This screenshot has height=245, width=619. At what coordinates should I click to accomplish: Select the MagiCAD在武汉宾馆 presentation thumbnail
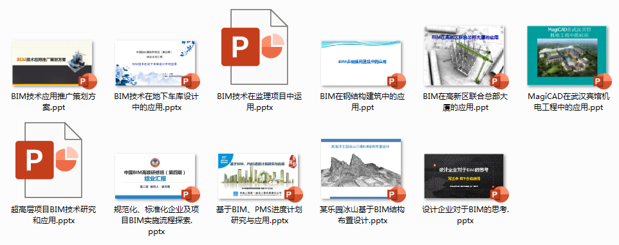click(x=567, y=56)
